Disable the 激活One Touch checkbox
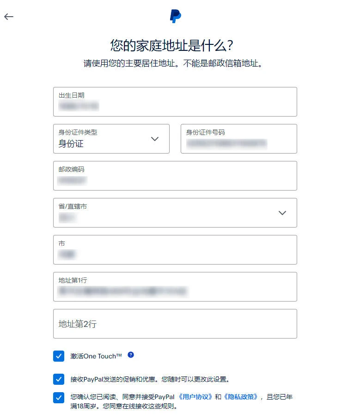This screenshot has width=354, height=419. click(x=58, y=356)
